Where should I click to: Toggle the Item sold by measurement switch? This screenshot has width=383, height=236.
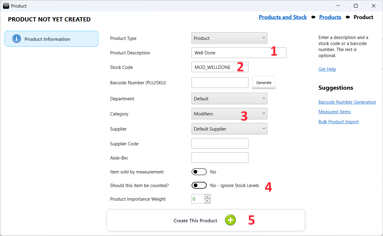[199, 172]
